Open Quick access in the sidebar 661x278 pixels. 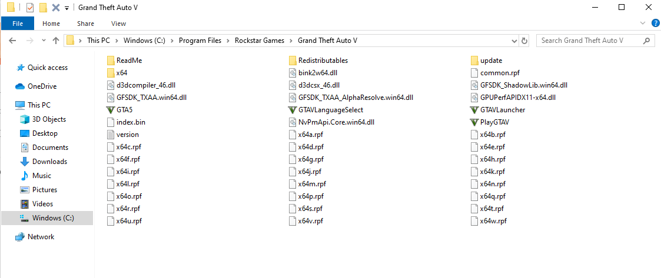coord(47,68)
